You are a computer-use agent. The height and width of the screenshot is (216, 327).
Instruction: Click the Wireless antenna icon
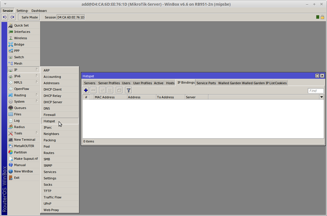click(x=11, y=38)
